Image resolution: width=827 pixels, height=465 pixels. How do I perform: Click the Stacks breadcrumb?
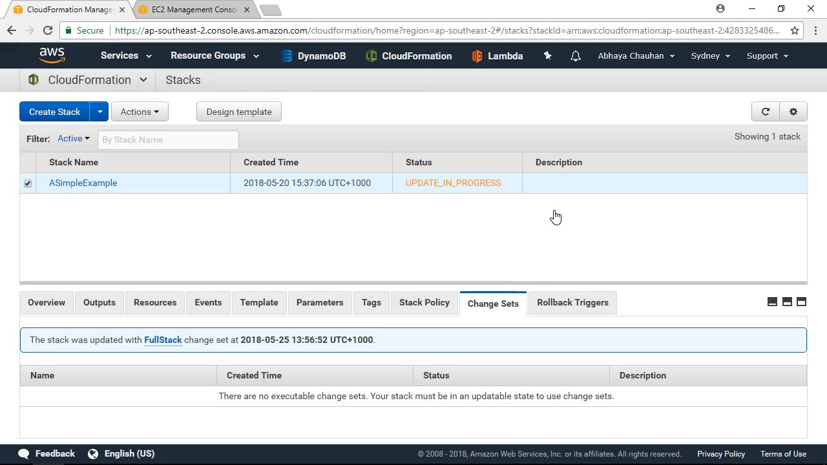183,80
